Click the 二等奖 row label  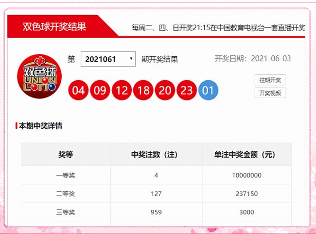tap(66, 194)
